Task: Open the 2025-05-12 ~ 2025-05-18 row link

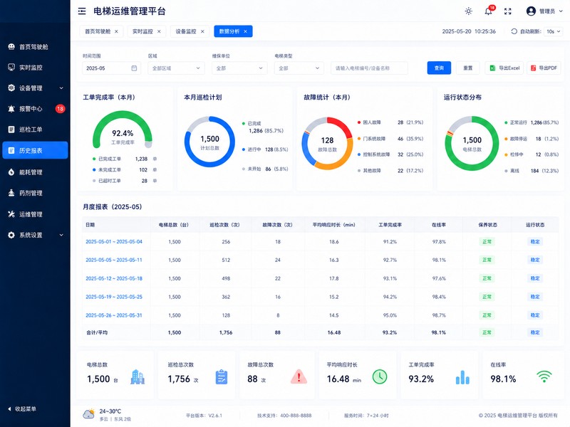Action: pyautogui.click(x=114, y=278)
